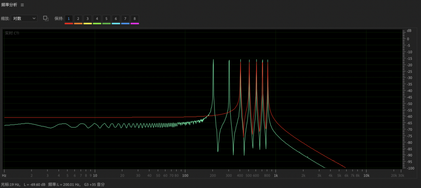
Task: Toggle hold button 8
Action: coord(134,19)
